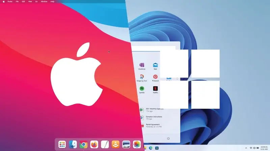Click the Start menu power button
Viewport: 270px width, 151px height.
point(168,138)
